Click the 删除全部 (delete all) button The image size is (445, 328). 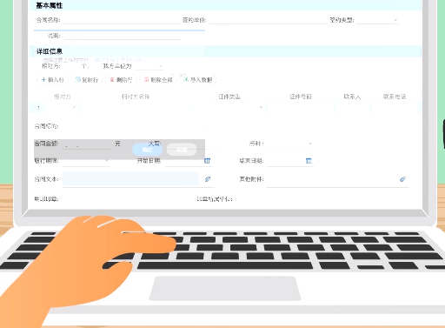pos(158,79)
